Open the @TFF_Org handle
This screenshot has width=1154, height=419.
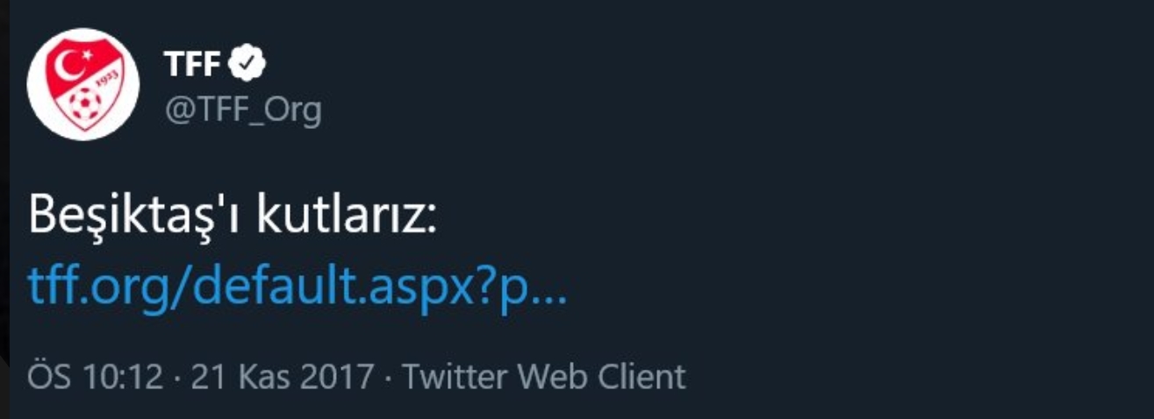242,110
